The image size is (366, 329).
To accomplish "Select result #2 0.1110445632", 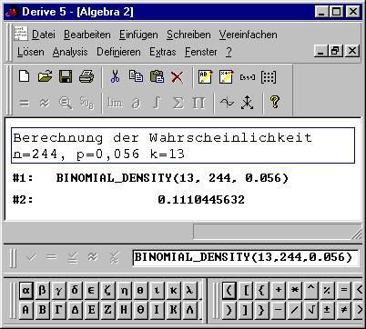I will point(201,200).
